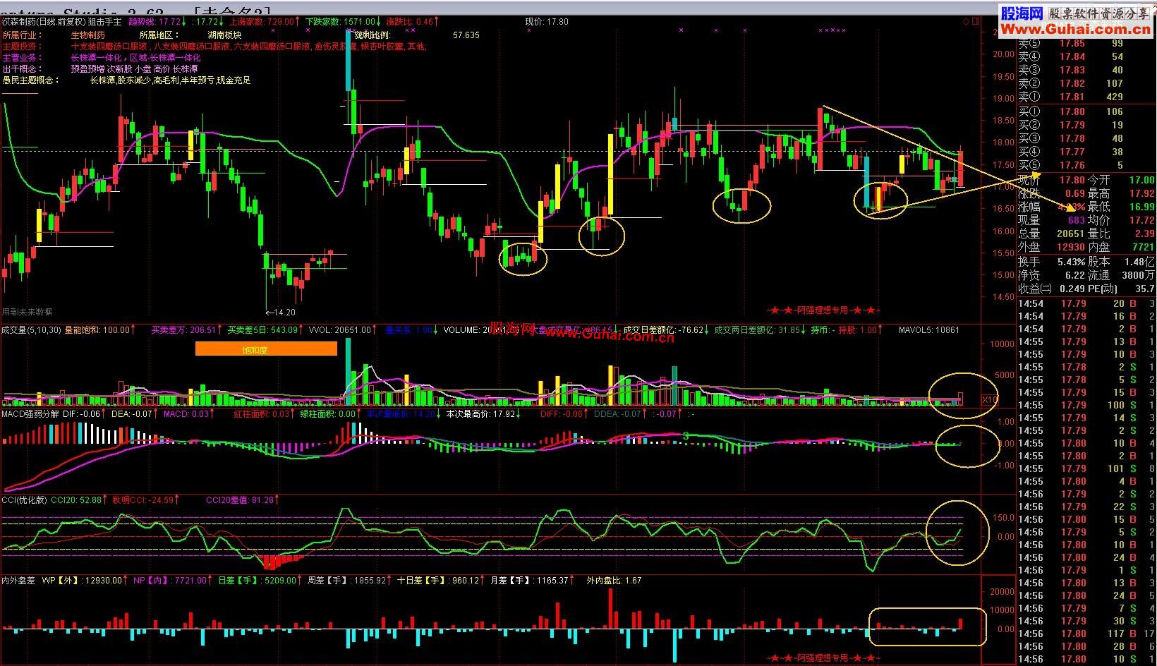Click the orange 饱和度 bar in volume panel
Screen dimensions: 1157x666
click(266, 349)
